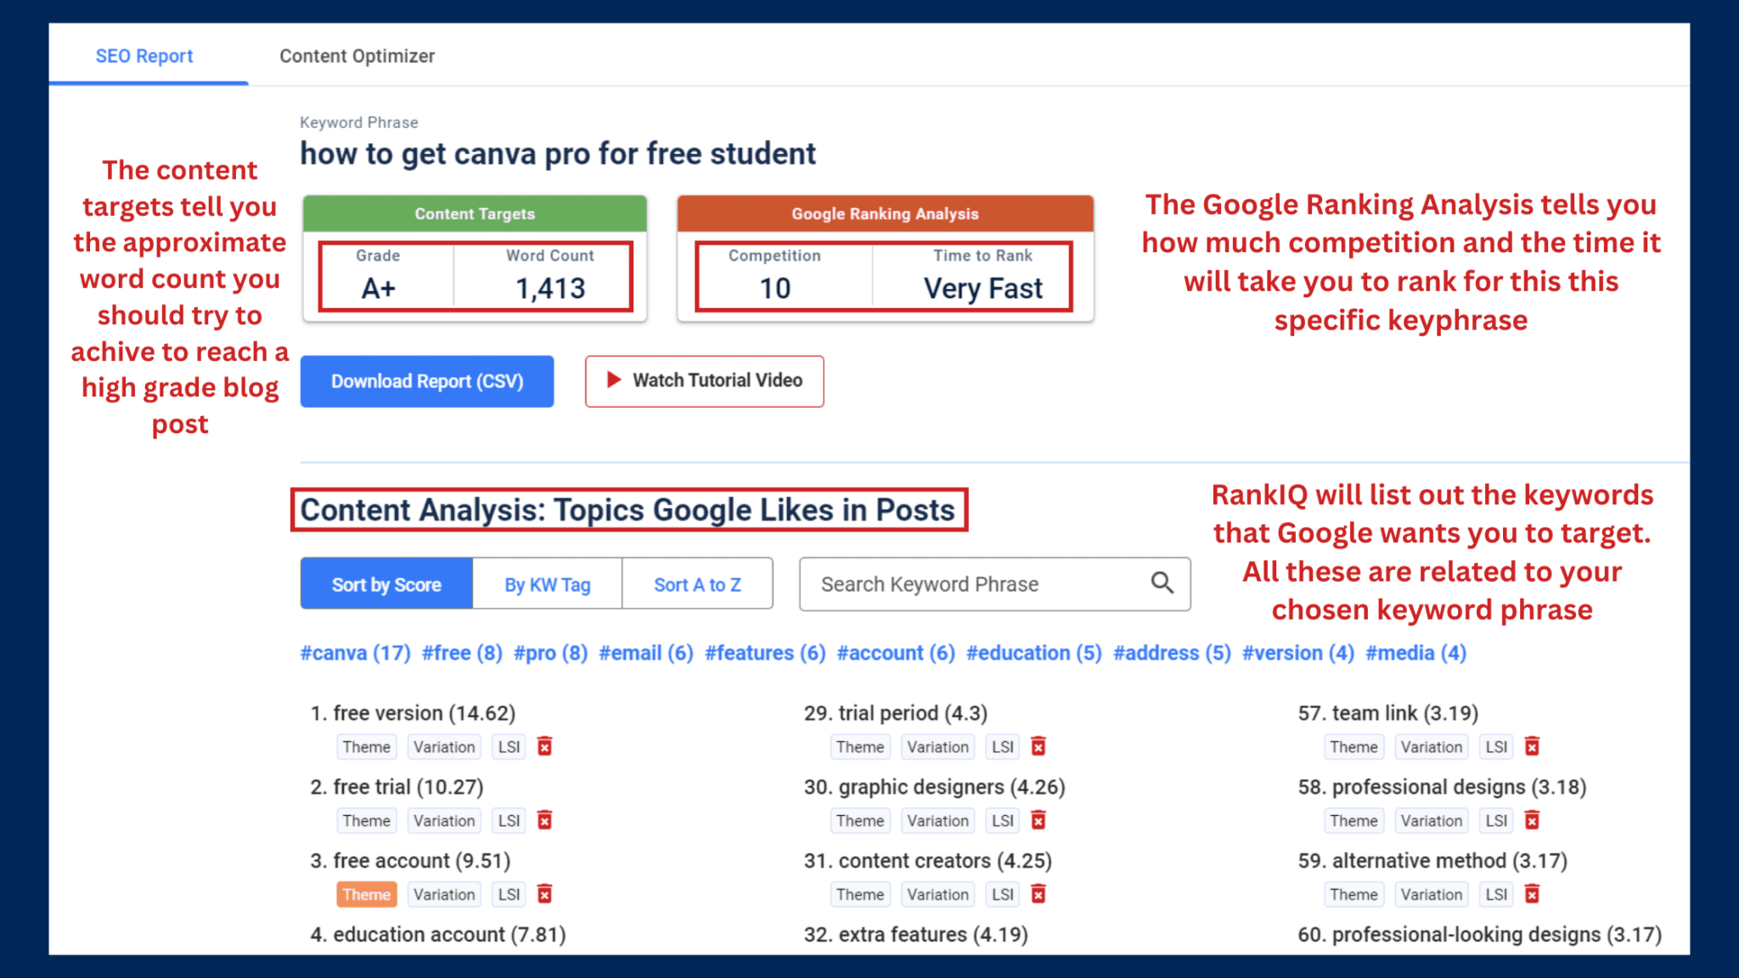Toggle LSI tag for graphic designers
The width and height of the screenshot is (1739, 978).
pyautogui.click(x=1003, y=821)
